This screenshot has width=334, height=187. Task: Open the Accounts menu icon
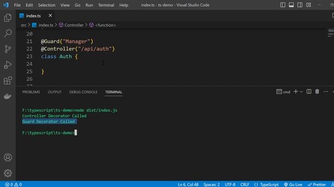(8, 157)
